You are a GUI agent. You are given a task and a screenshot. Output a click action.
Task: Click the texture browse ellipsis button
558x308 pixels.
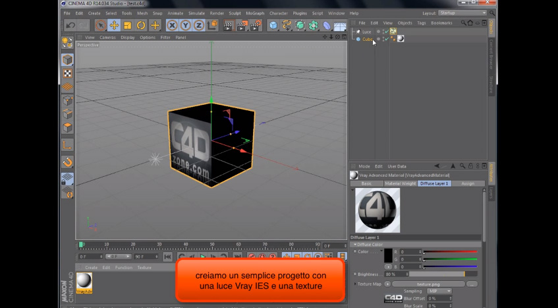[x=472, y=284]
